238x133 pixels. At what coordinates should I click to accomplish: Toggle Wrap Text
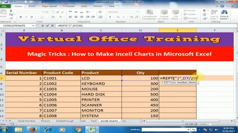coord(100,12)
